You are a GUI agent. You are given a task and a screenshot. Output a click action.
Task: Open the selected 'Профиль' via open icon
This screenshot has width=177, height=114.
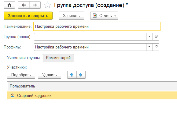pos(156,47)
